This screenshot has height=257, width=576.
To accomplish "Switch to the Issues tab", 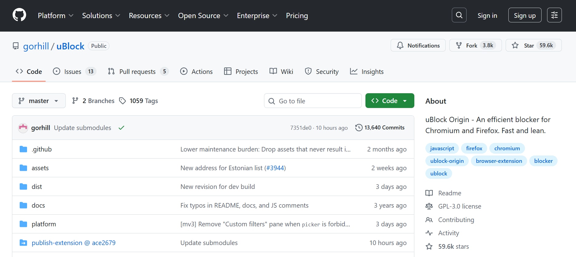I will tap(74, 71).
